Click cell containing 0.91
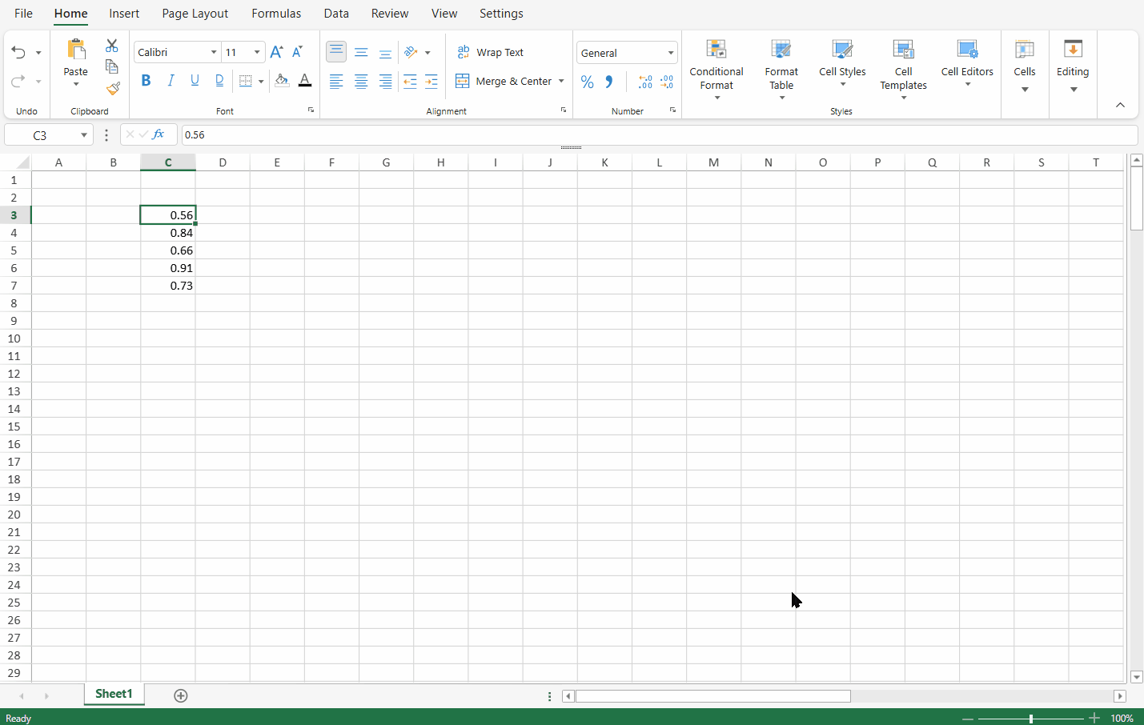 (168, 268)
